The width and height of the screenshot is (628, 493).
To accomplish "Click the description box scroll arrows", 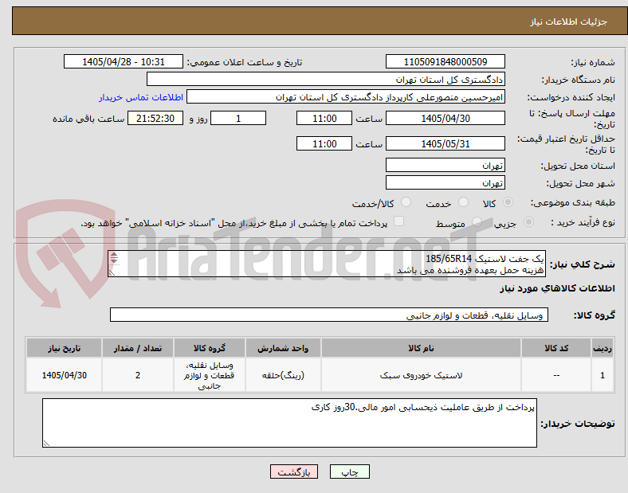I will coord(114,258).
